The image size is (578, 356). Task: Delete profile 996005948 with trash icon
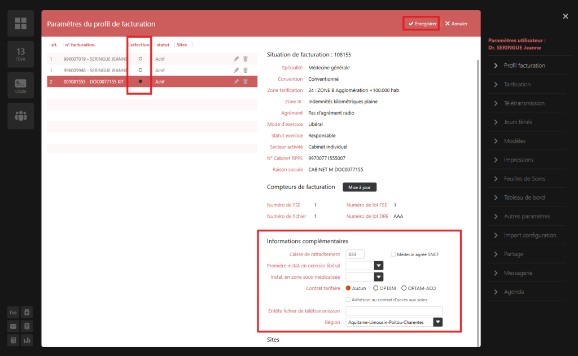[245, 70]
